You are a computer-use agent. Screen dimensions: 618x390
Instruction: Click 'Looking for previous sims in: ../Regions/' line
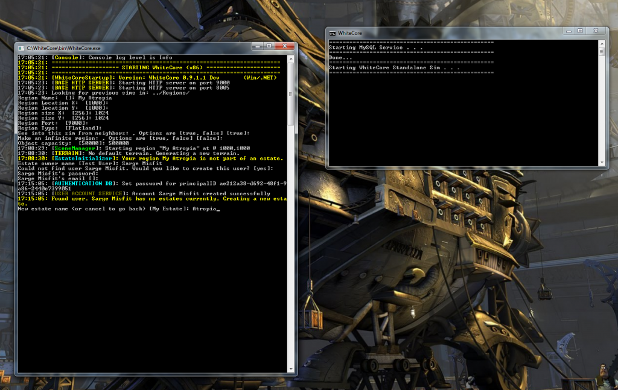click(103, 93)
